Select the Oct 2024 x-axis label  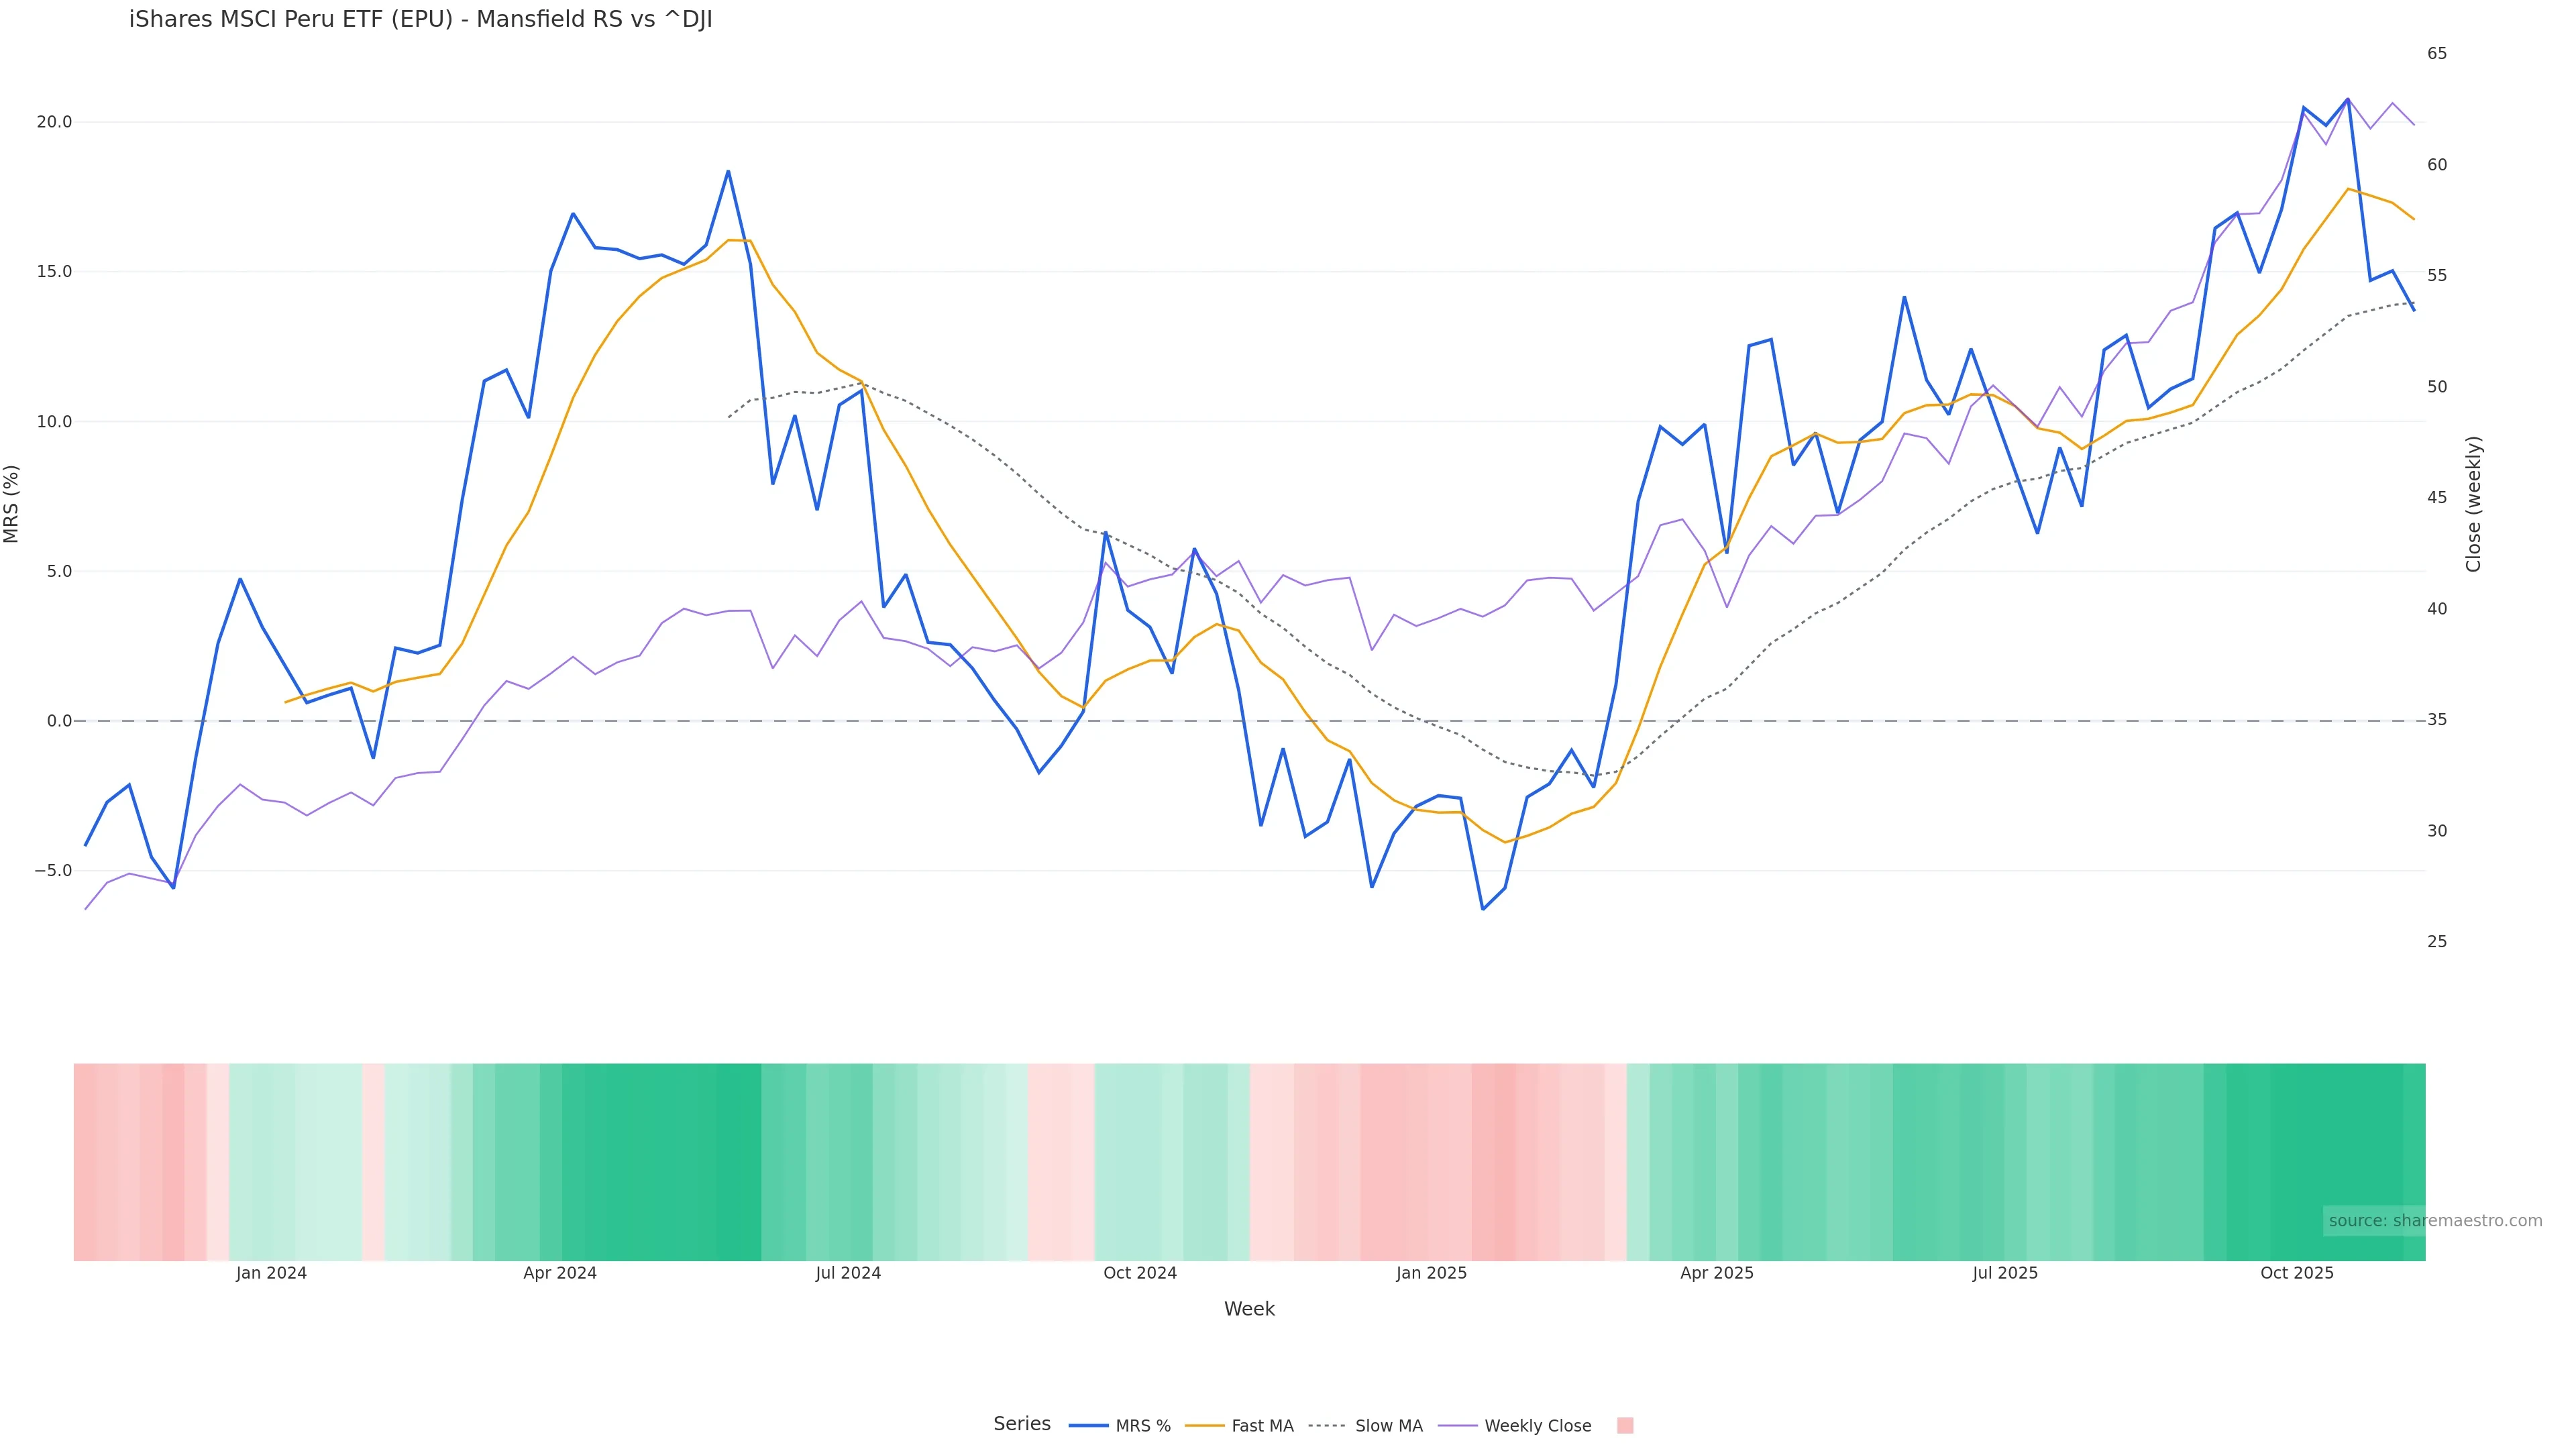[1140, 1273]
